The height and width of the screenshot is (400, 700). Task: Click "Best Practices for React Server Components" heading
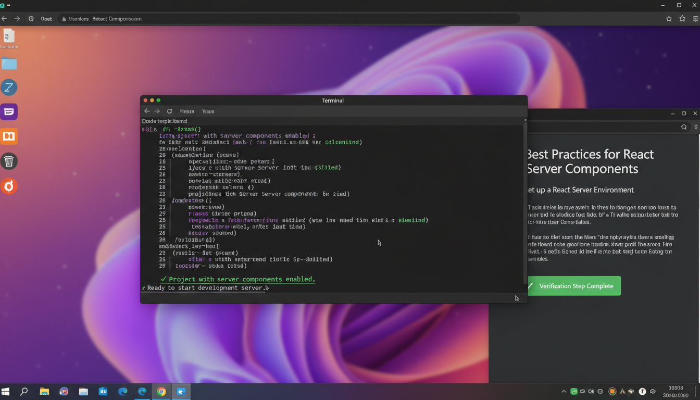coord(590,161)
